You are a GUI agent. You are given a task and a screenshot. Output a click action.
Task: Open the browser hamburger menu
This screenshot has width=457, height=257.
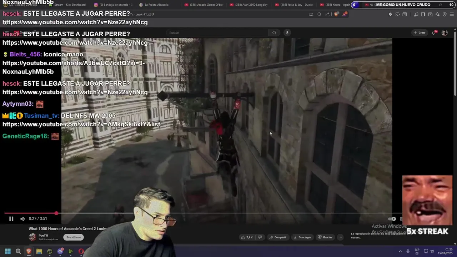pyautogui.click(x=452, y=14)
